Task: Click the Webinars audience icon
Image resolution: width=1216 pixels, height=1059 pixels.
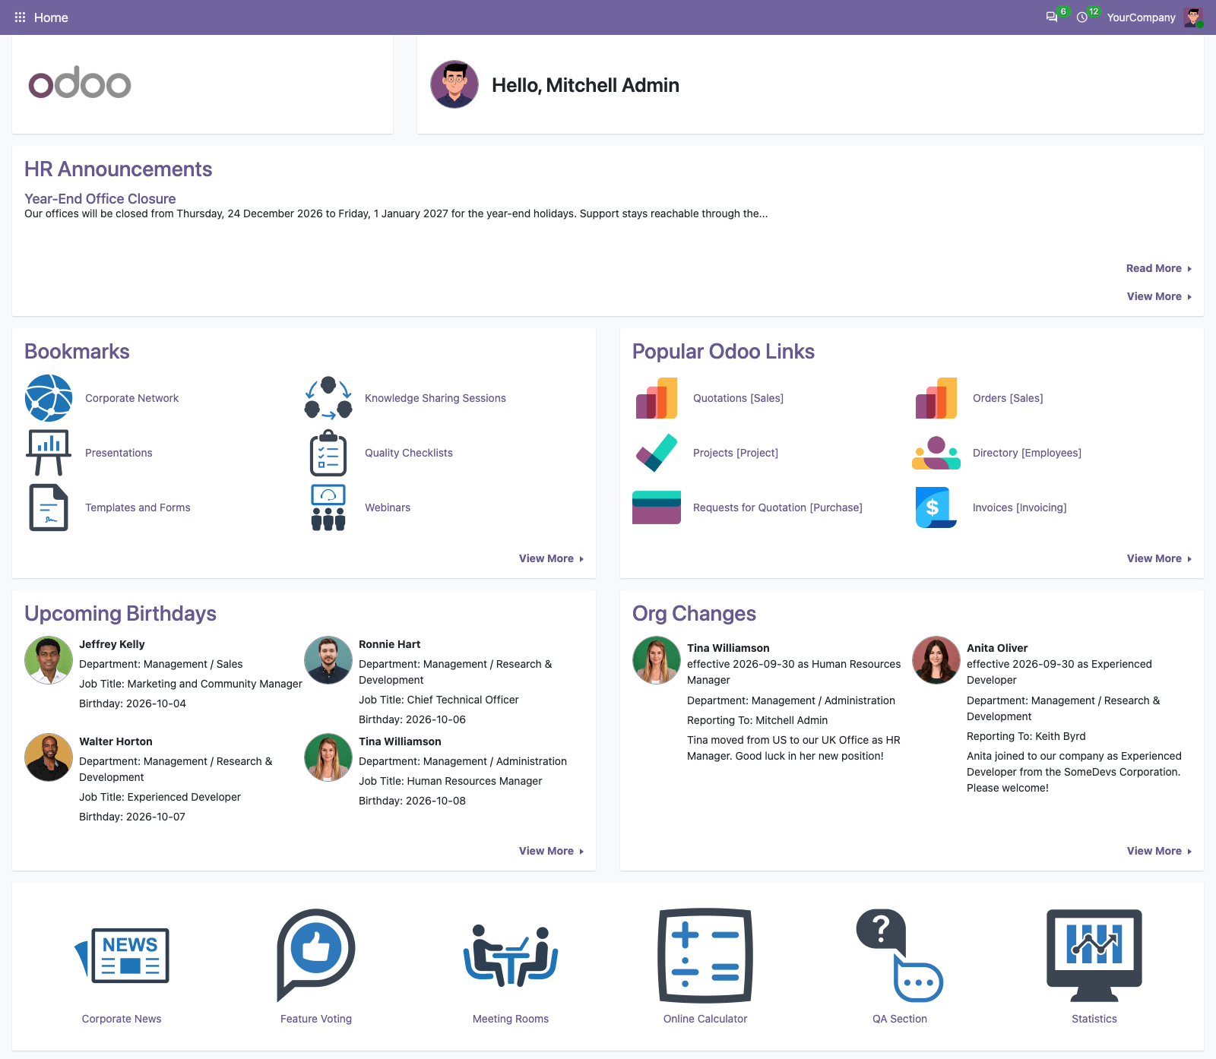Action: [x=328, y=507]
